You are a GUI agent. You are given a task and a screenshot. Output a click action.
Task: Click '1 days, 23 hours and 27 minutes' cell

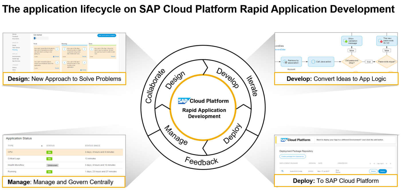coord(101,172)
